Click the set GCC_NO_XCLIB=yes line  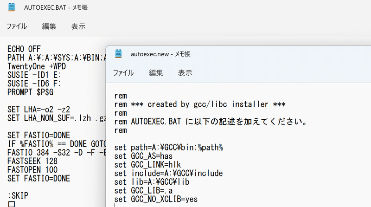point(156,199)
